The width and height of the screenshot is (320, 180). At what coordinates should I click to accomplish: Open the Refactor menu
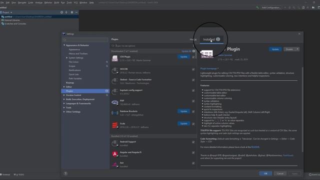pyautogui.click(x=48, y=2)
